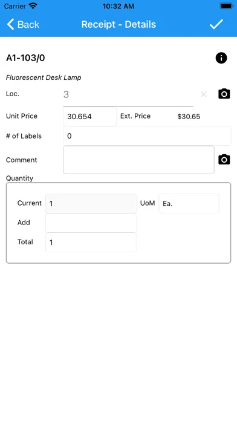Edit the Unit Price field
The width and height of the screenshot is (237, 421).
[89, 116]
